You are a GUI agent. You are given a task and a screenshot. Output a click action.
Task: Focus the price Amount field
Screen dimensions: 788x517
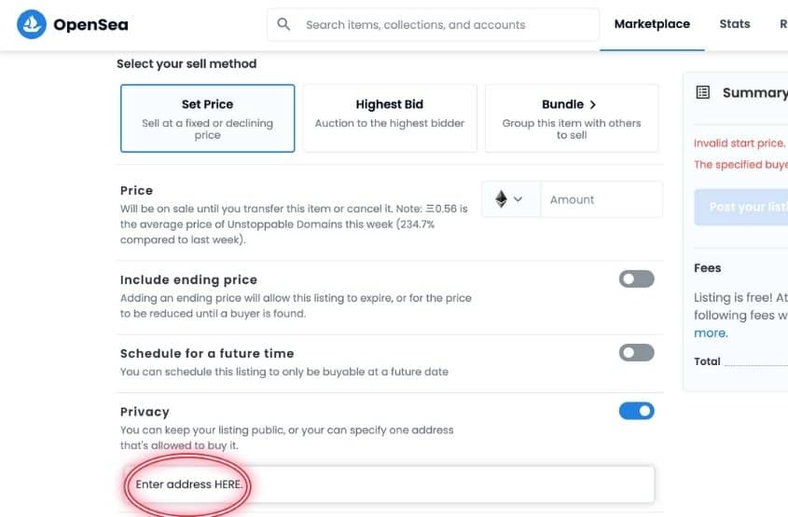pyautogui.click(x=601, y=199)
